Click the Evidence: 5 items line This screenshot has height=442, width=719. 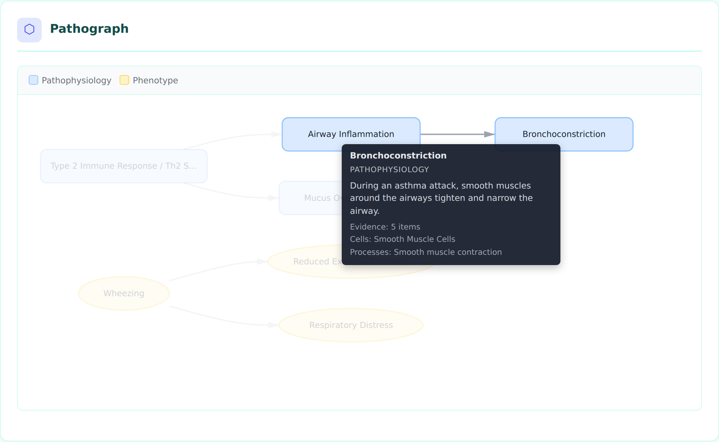coord(385,227)
